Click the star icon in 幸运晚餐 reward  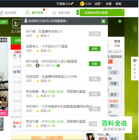click(x=38, y=96)
